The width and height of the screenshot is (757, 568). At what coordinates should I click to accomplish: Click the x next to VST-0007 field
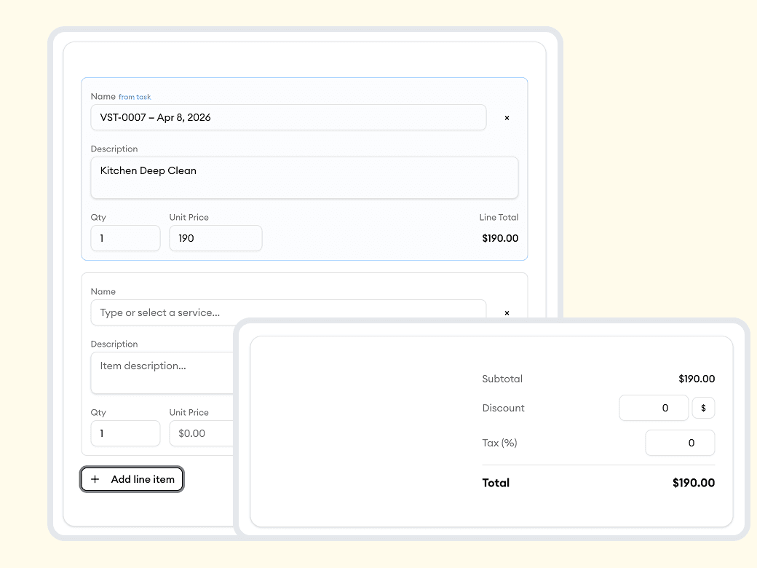(x=507, y=117)
